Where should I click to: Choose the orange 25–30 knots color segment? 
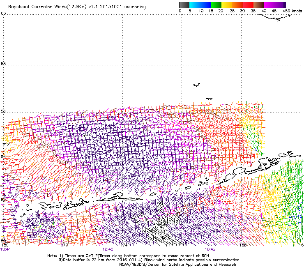point(237,5)
